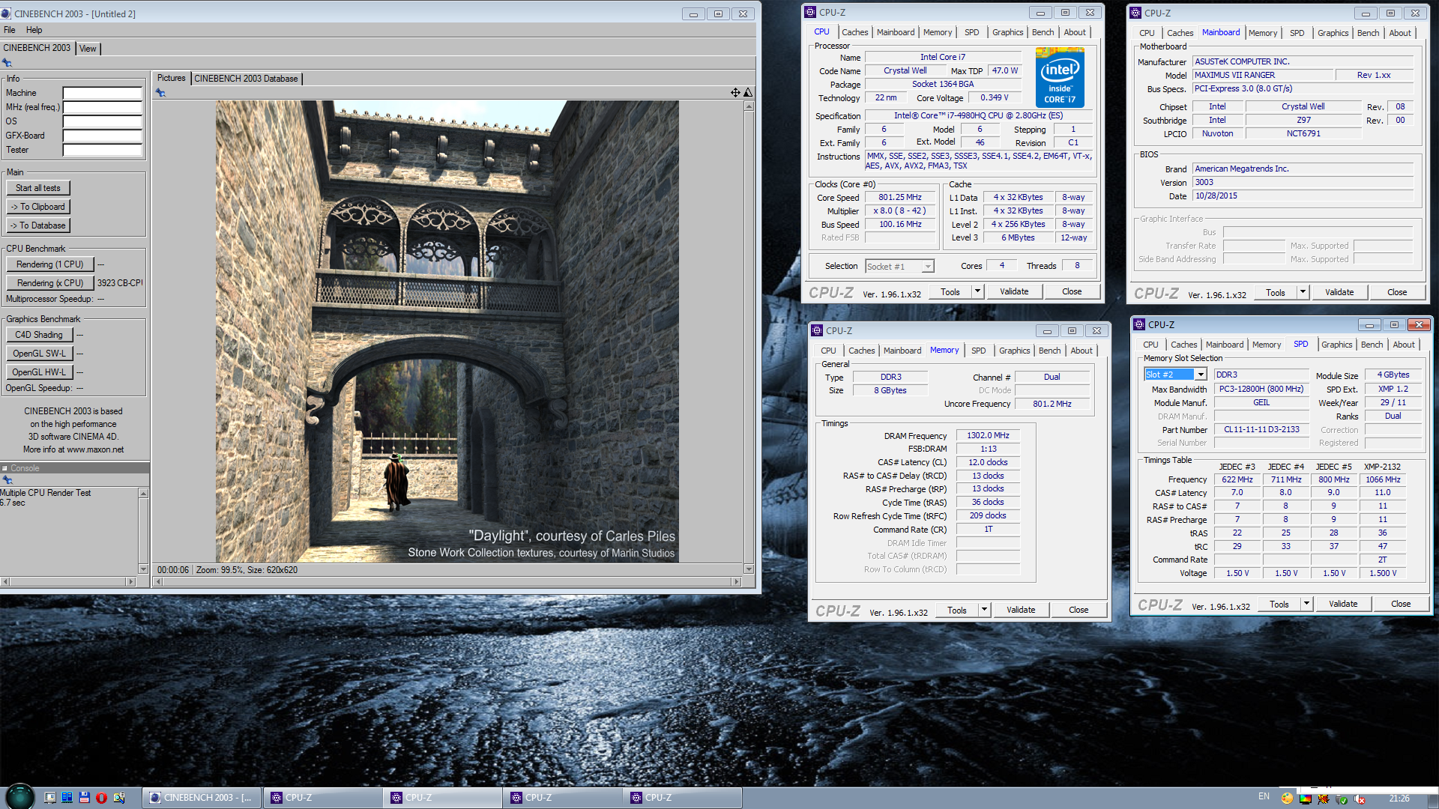Screen dimensions: 1439x809
Task: Click the muted volume tray icon
Action: [1360, 799]
